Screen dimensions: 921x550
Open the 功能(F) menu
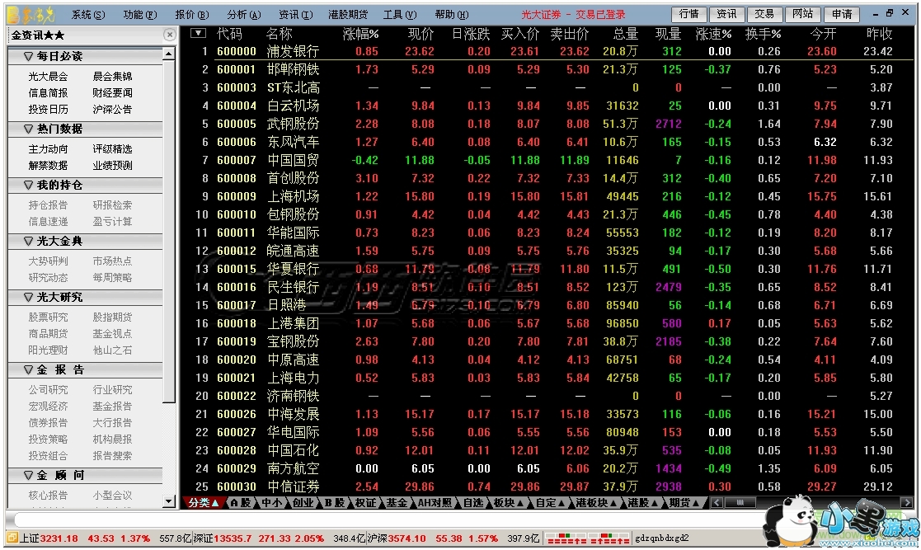pyautogui.click(x=140, y=15)
